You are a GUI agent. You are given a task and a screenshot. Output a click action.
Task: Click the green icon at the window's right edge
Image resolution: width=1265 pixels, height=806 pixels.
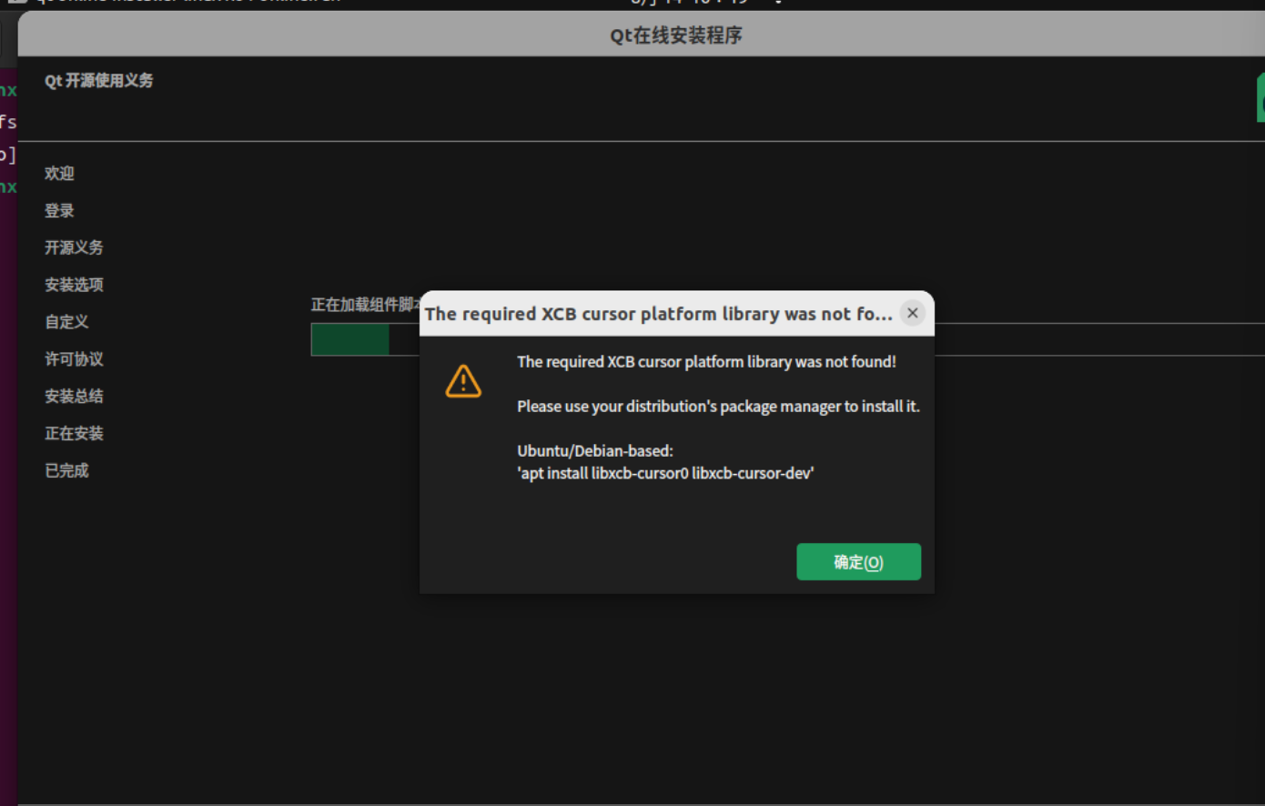coord(1260,97)
